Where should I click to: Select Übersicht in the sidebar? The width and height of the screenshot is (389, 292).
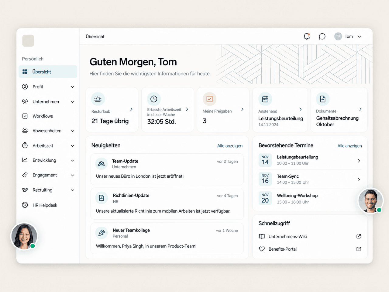pos(48,72)
